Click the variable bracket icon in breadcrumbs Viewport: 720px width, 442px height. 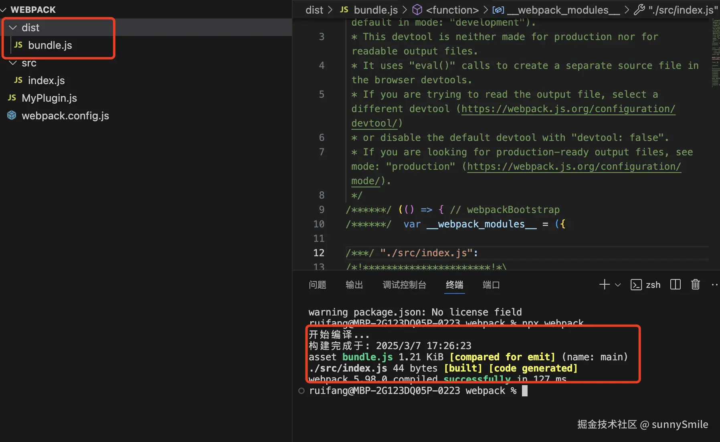(x=498, y=10)
